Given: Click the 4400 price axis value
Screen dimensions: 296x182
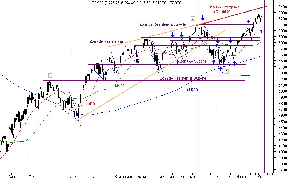Looking at the screenshot, I should point(283,127).
